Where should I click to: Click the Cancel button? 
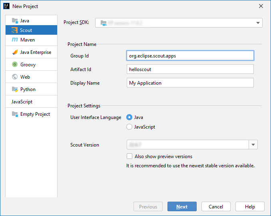click(x=216, y=206)
